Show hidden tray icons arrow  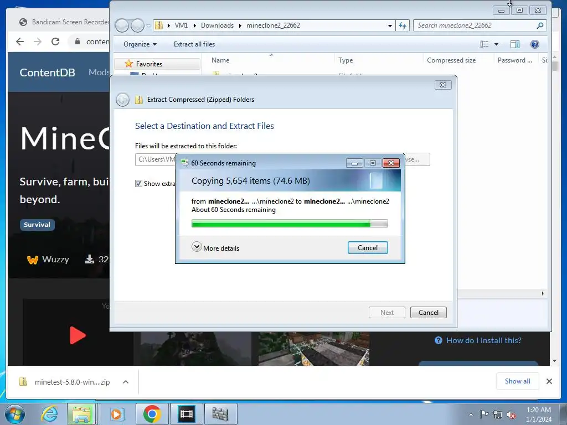471,414
